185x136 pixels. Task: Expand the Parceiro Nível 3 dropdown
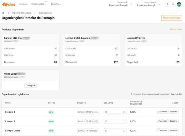pyautogui.click(x=148, y=4)
